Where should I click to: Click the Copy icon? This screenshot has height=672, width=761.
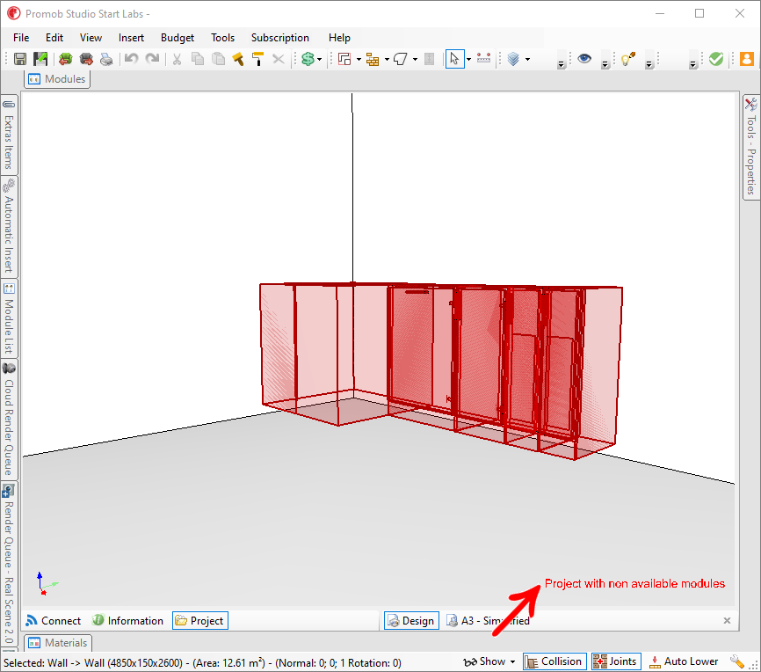point(198,59)
